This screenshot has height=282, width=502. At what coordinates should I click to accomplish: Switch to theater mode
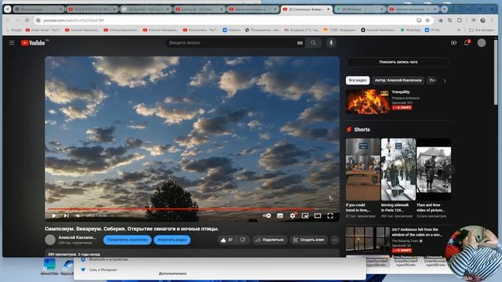317,216
